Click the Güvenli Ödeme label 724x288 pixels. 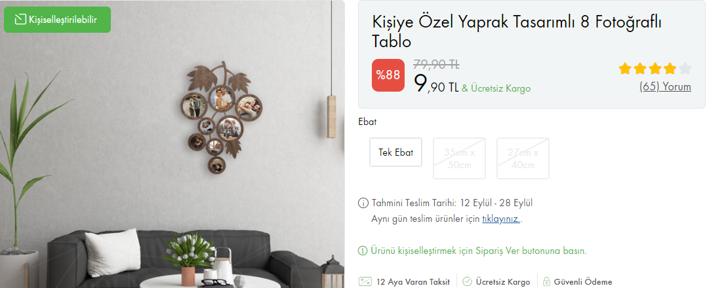tap(583, 282)
